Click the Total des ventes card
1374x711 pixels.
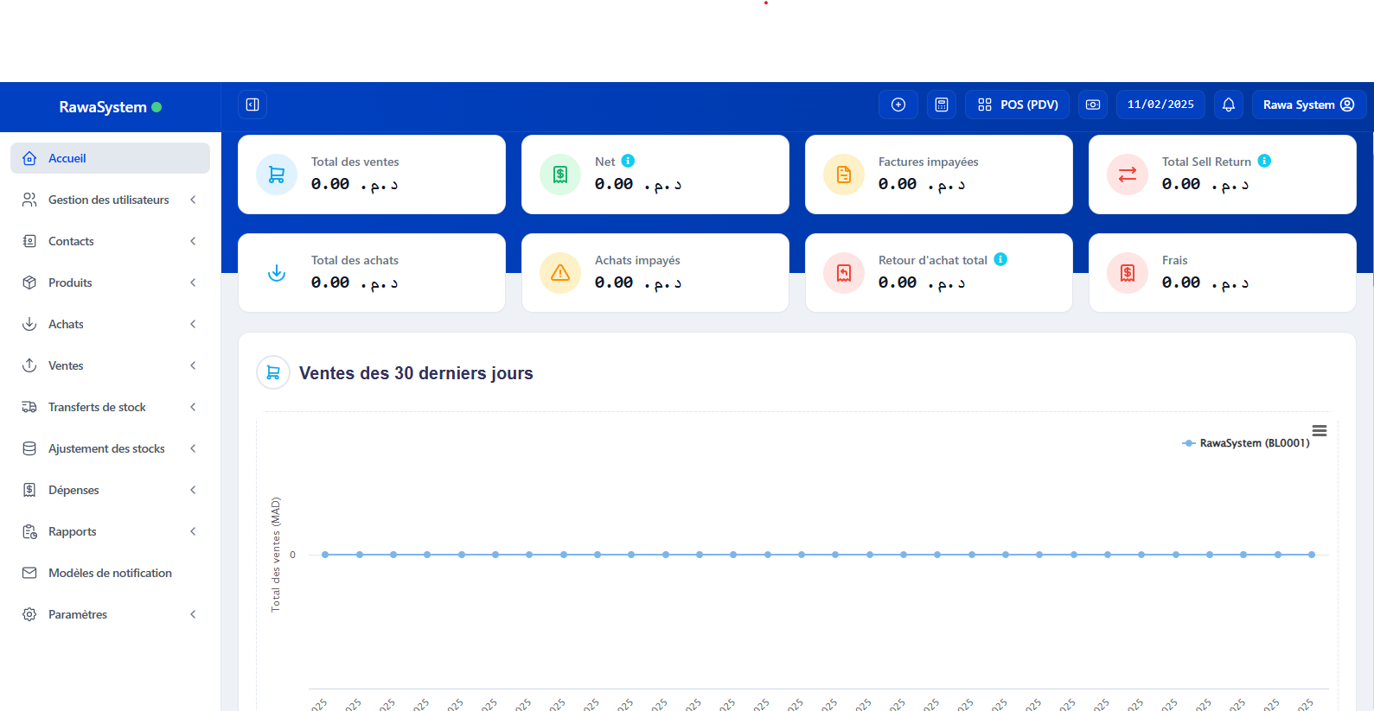371,175
